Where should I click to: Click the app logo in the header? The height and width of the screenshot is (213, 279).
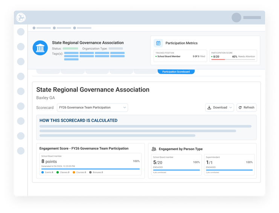click(x=21, y=17)
